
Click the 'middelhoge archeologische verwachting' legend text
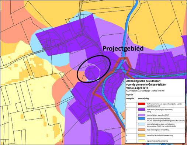(160, 135)
